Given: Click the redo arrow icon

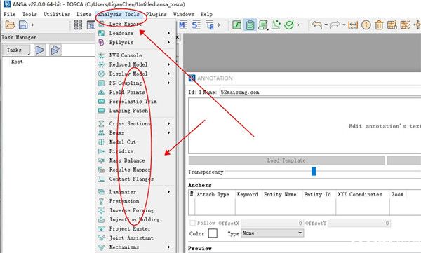Looking at the screenshot, I should pos(335,25).
